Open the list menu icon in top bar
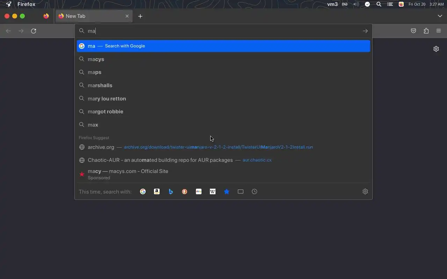The height and width of the screenshot is (279, 447). 390,4
